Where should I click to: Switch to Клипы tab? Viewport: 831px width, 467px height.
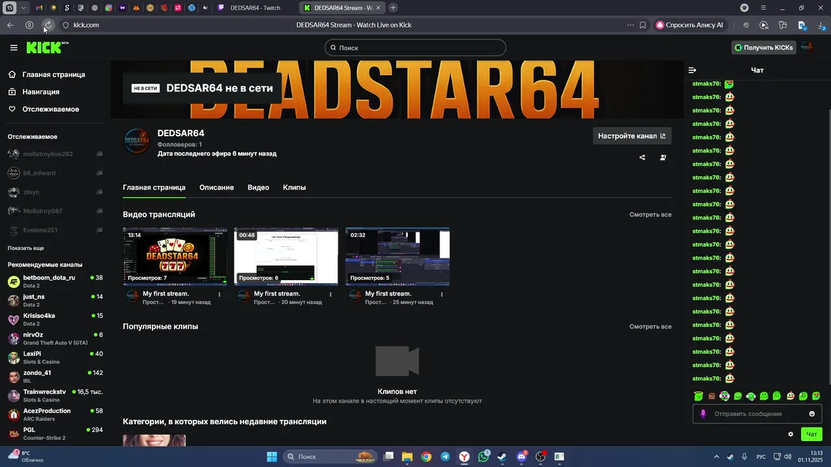pos(294,187)
